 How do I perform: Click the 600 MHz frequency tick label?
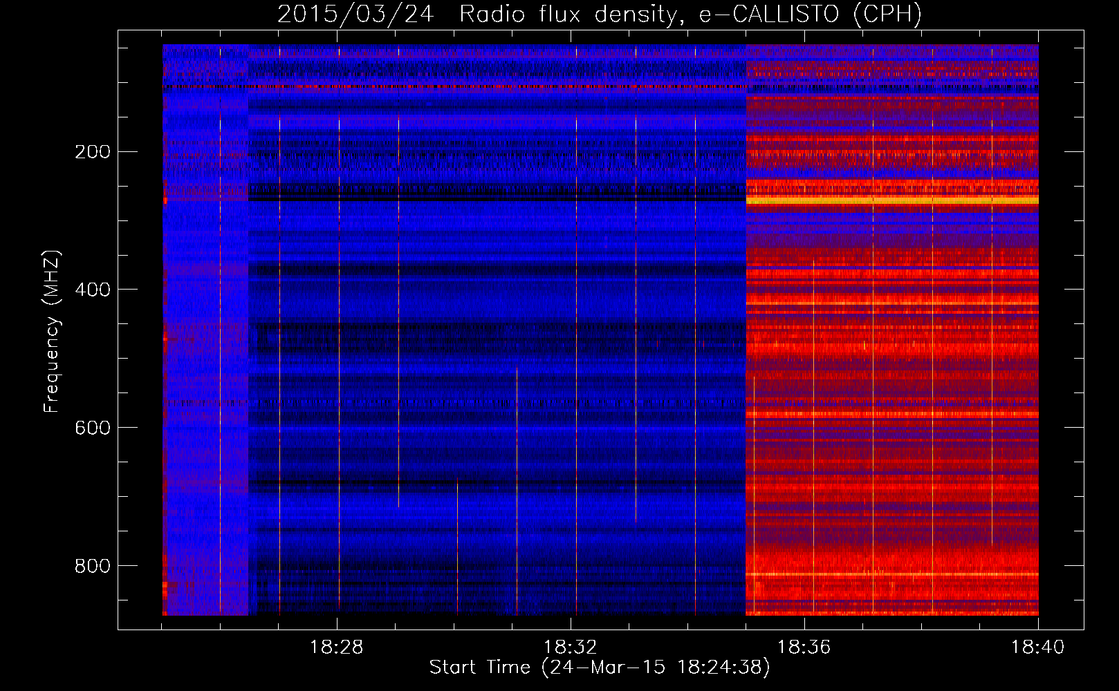(92, 428)
